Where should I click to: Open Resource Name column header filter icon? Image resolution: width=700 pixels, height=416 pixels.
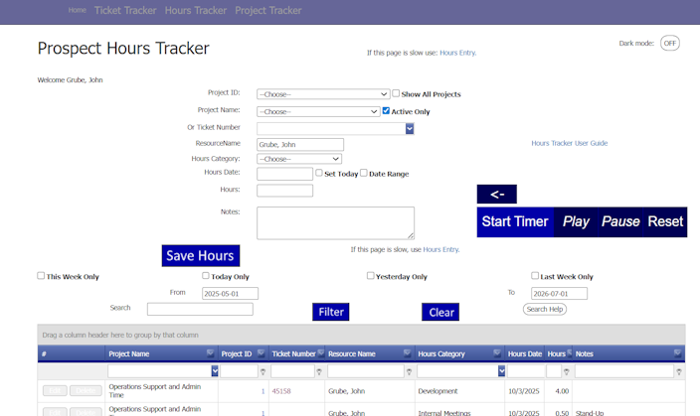[408, 353]
